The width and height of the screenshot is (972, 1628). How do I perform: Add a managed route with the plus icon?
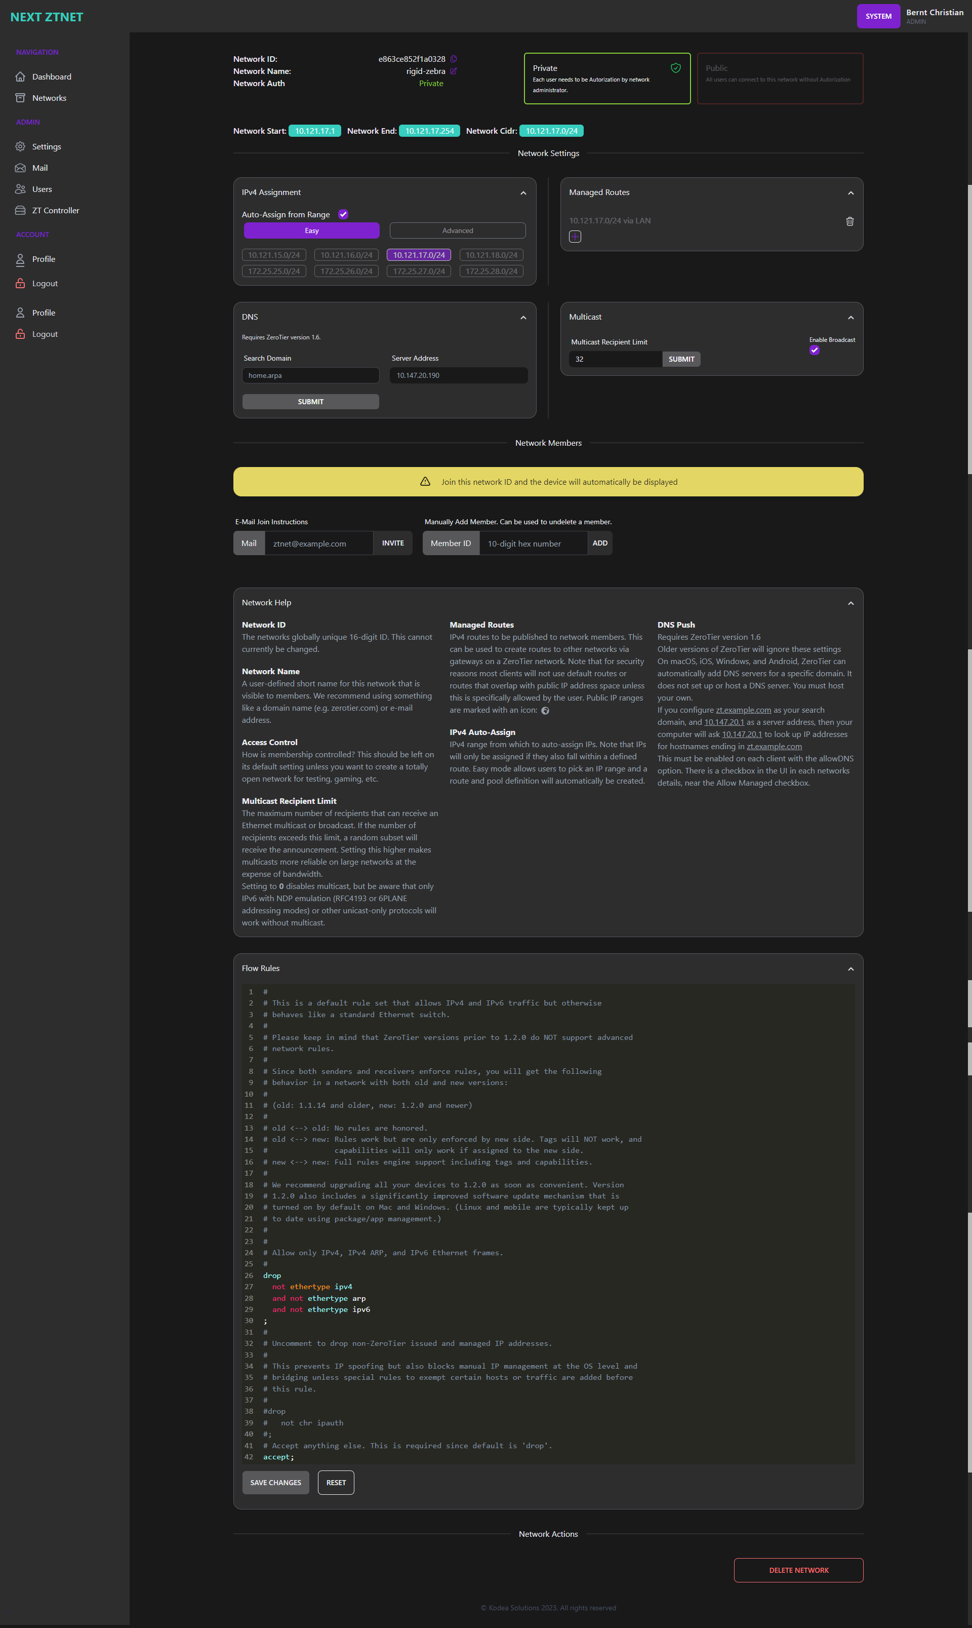[x=575, y=237]
